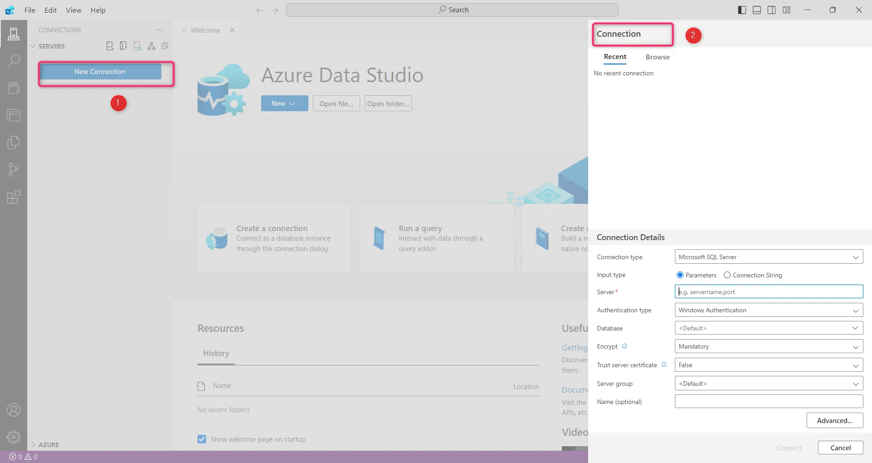The height and width of the screenshot is (463, 872).
Task: Select the Connection String input type
Action: [727, 275]
